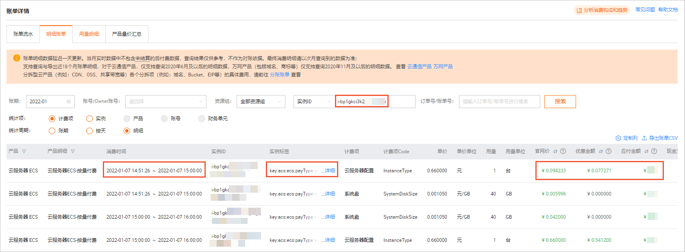Click the 消费时间 column header
Image resolution: width=685 pixels, height=252 pixels.
click(x=116, y=152)
